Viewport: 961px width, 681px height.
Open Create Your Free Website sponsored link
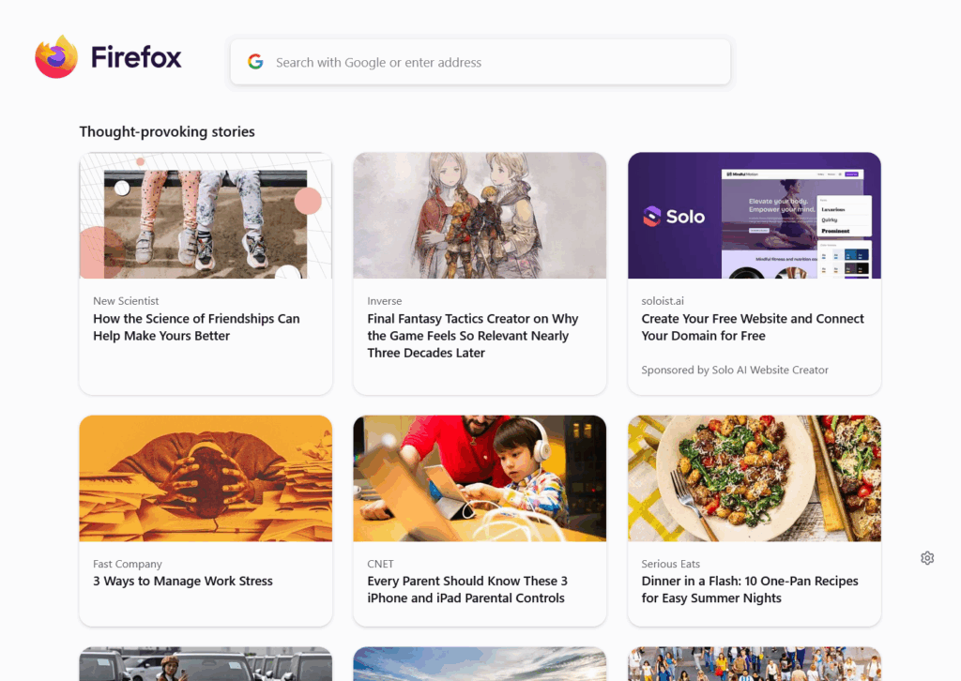753,327
